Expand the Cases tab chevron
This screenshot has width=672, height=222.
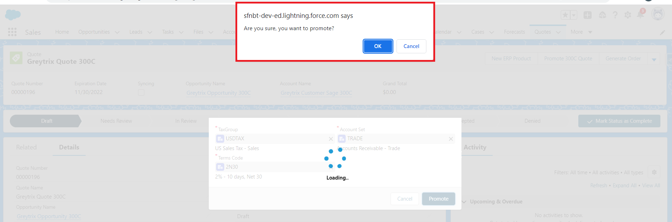pos(492,32)
